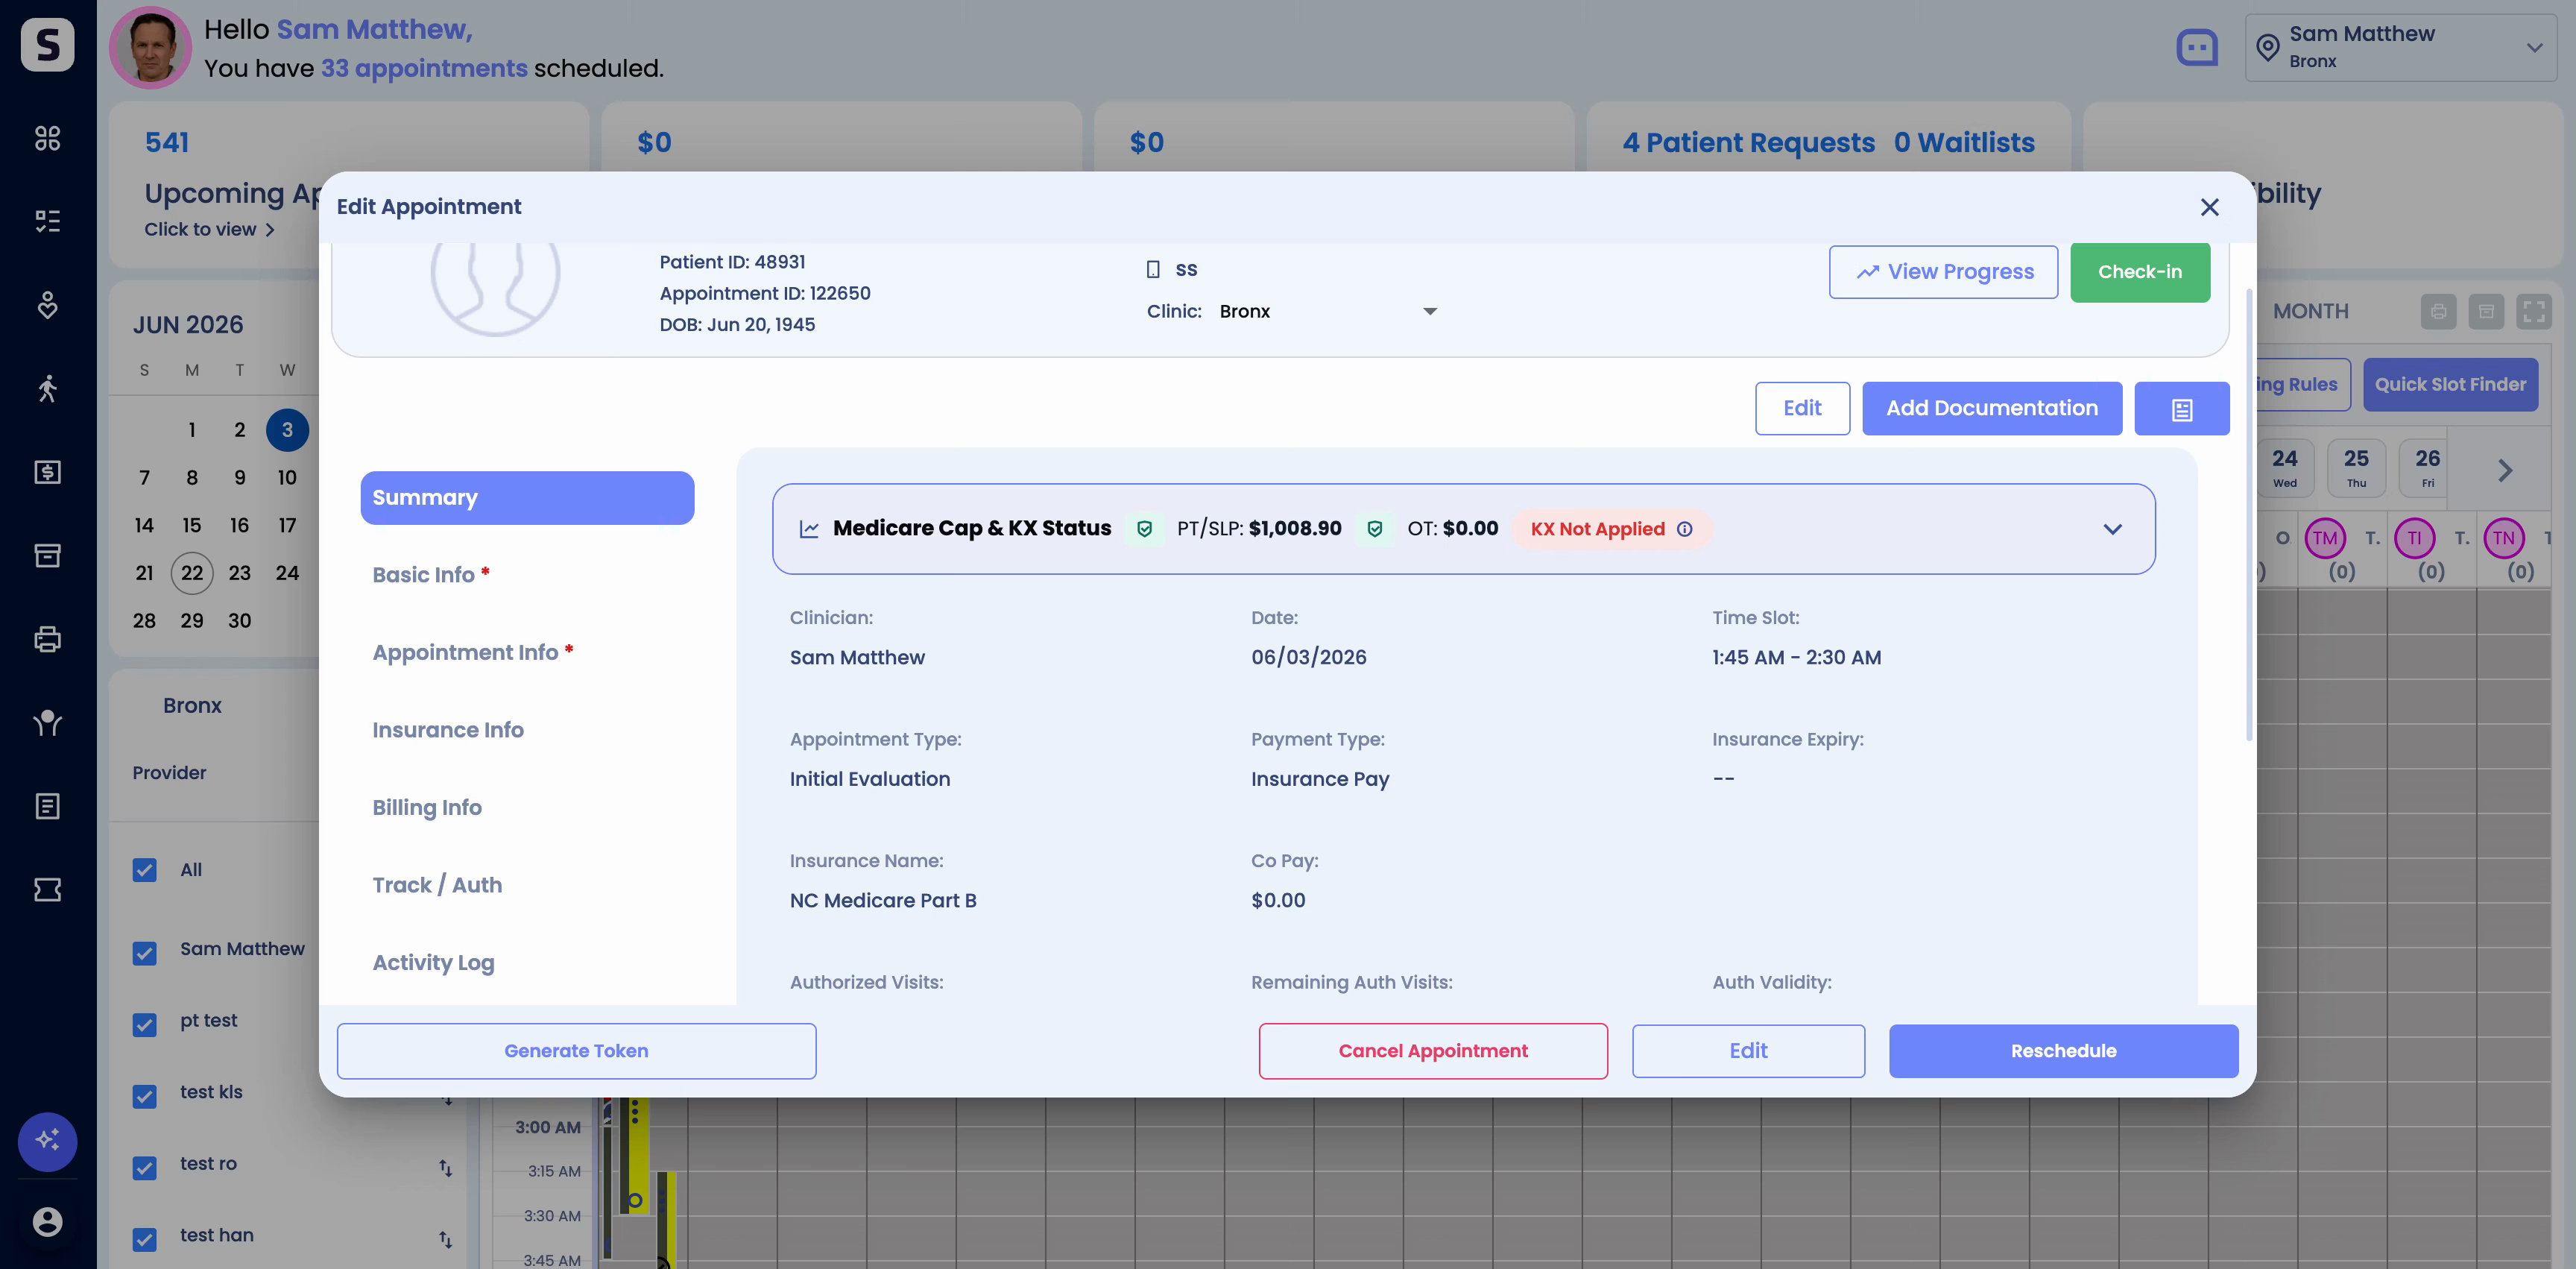Open the Appointment Info tab
Screen dimensions: 2576x1269
[x=472, y=652]
